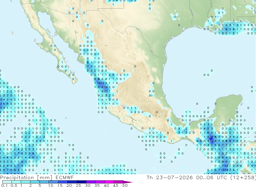The image size is (256, 187).
Task: Click the legend label '15'
Action: pyautogui.click(x=60, y=185)
